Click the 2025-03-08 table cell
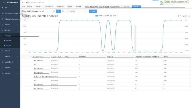 [111, 89]
